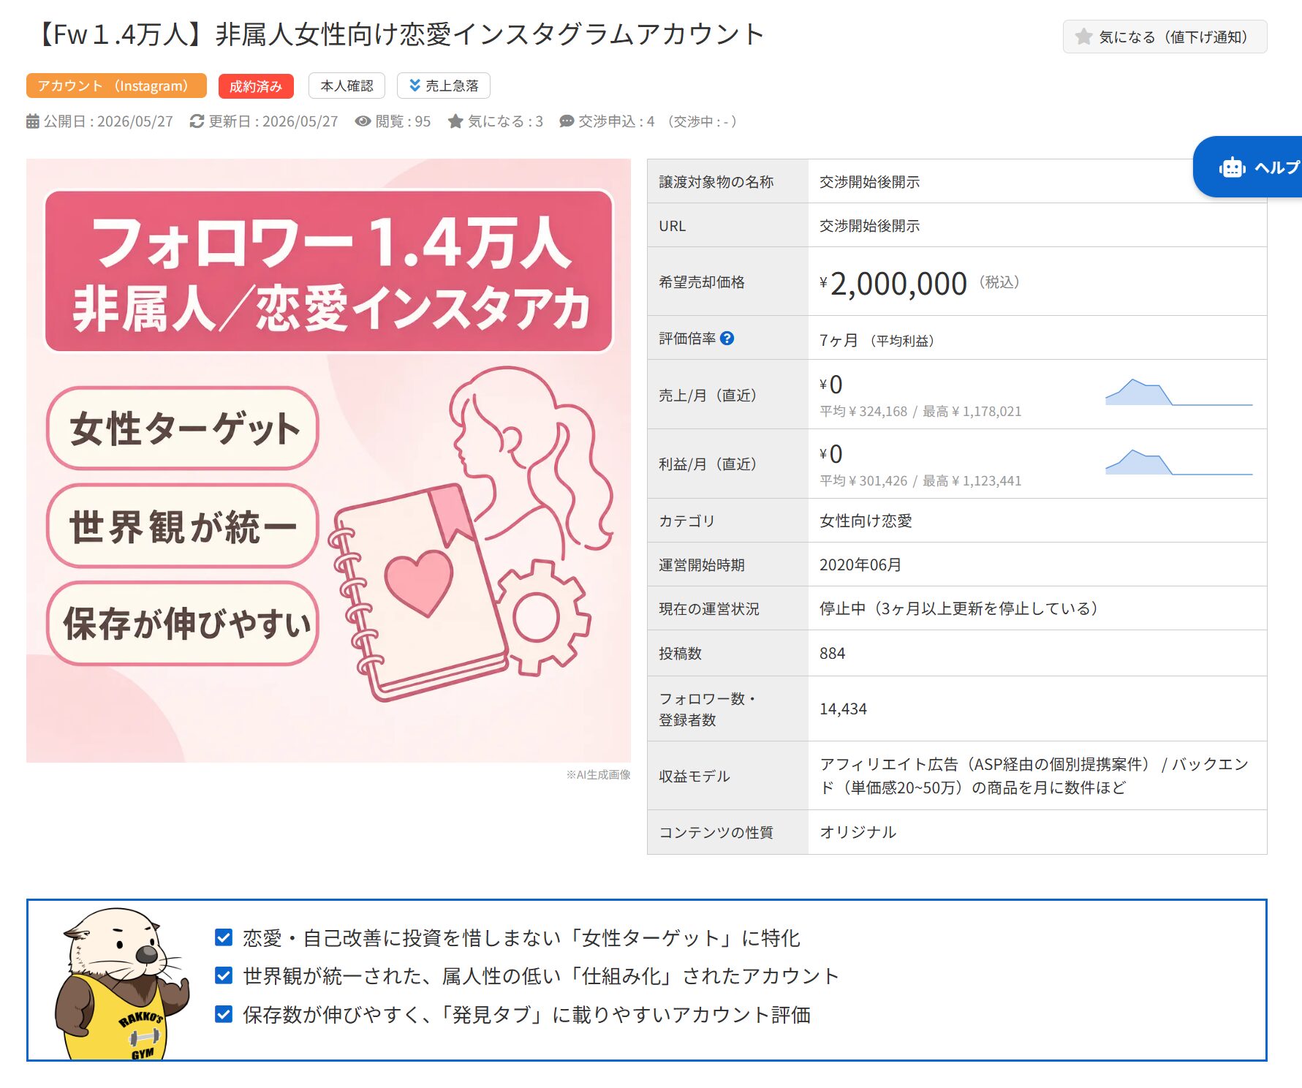Screen dimensions: 1302x1088
Task: Click the 譲渡対象物の名称 row label
Action: [x=716, y=181]
